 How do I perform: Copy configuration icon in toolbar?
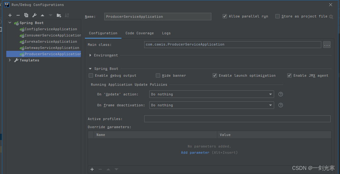click(26, 15)
